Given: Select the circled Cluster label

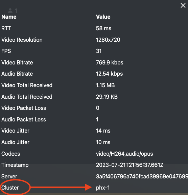Looking at the screenshot, I should point(10,188).
